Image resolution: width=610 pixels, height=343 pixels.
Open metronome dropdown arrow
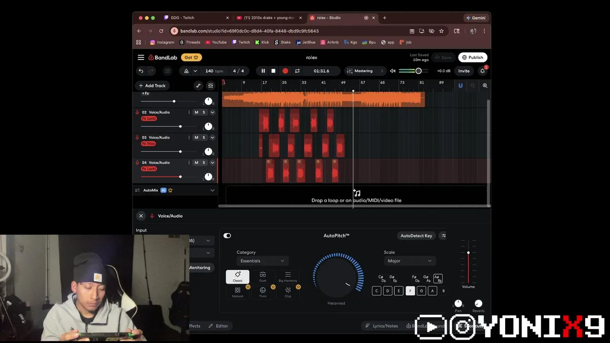[195, 71]
